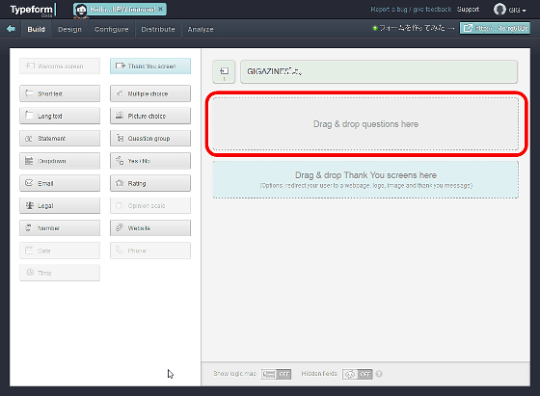Open the form URL preview button

(x=495, y=28)
